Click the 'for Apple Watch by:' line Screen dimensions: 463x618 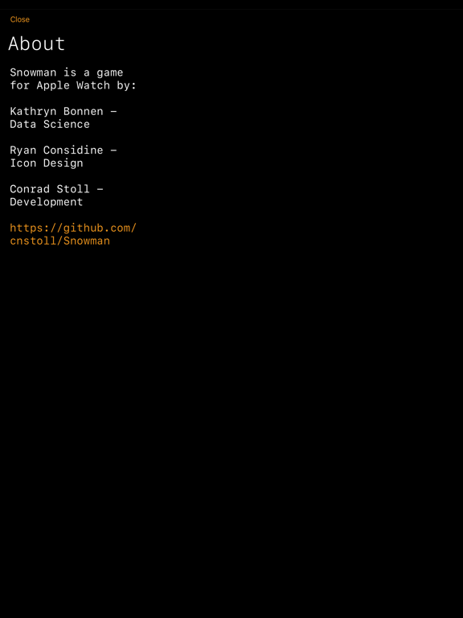point(73,85)
